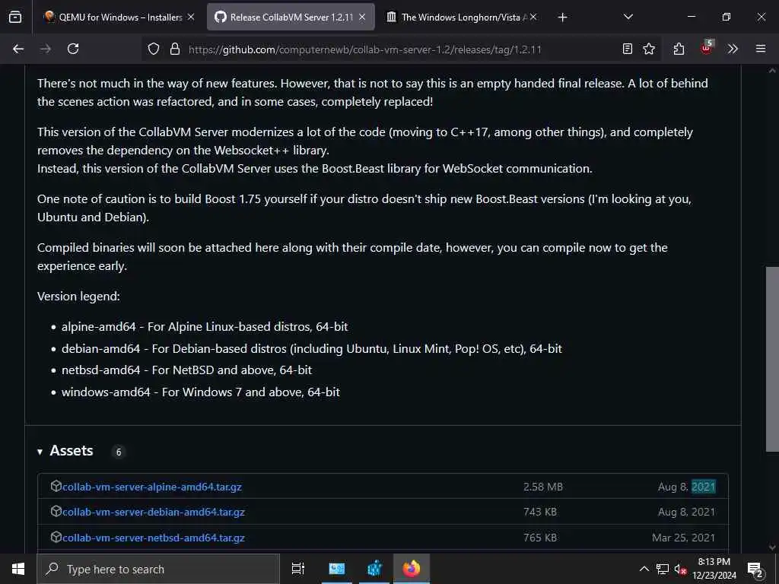The image size is (779, 584).
Task: Open network status tray icon
Action: [663, 569]
